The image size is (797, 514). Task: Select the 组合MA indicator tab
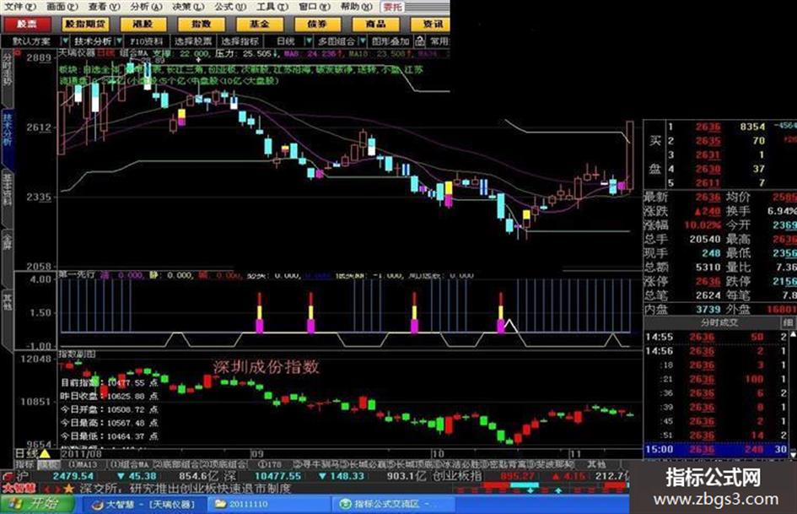click(130, 464)
